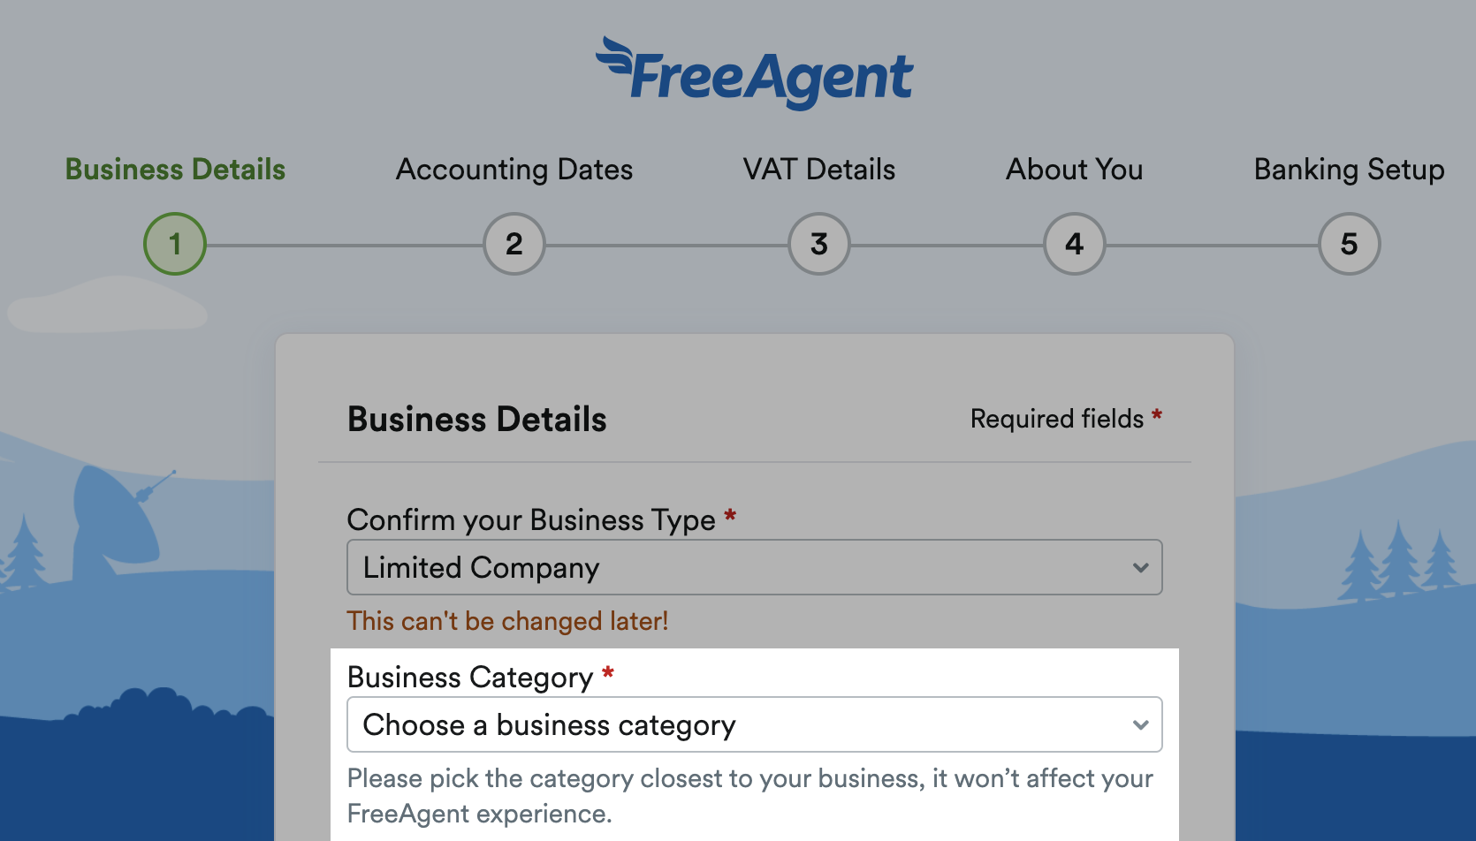Expand the Business Type selection list
This screenshot has width=1476, height=841.
(x=753, y=567)
